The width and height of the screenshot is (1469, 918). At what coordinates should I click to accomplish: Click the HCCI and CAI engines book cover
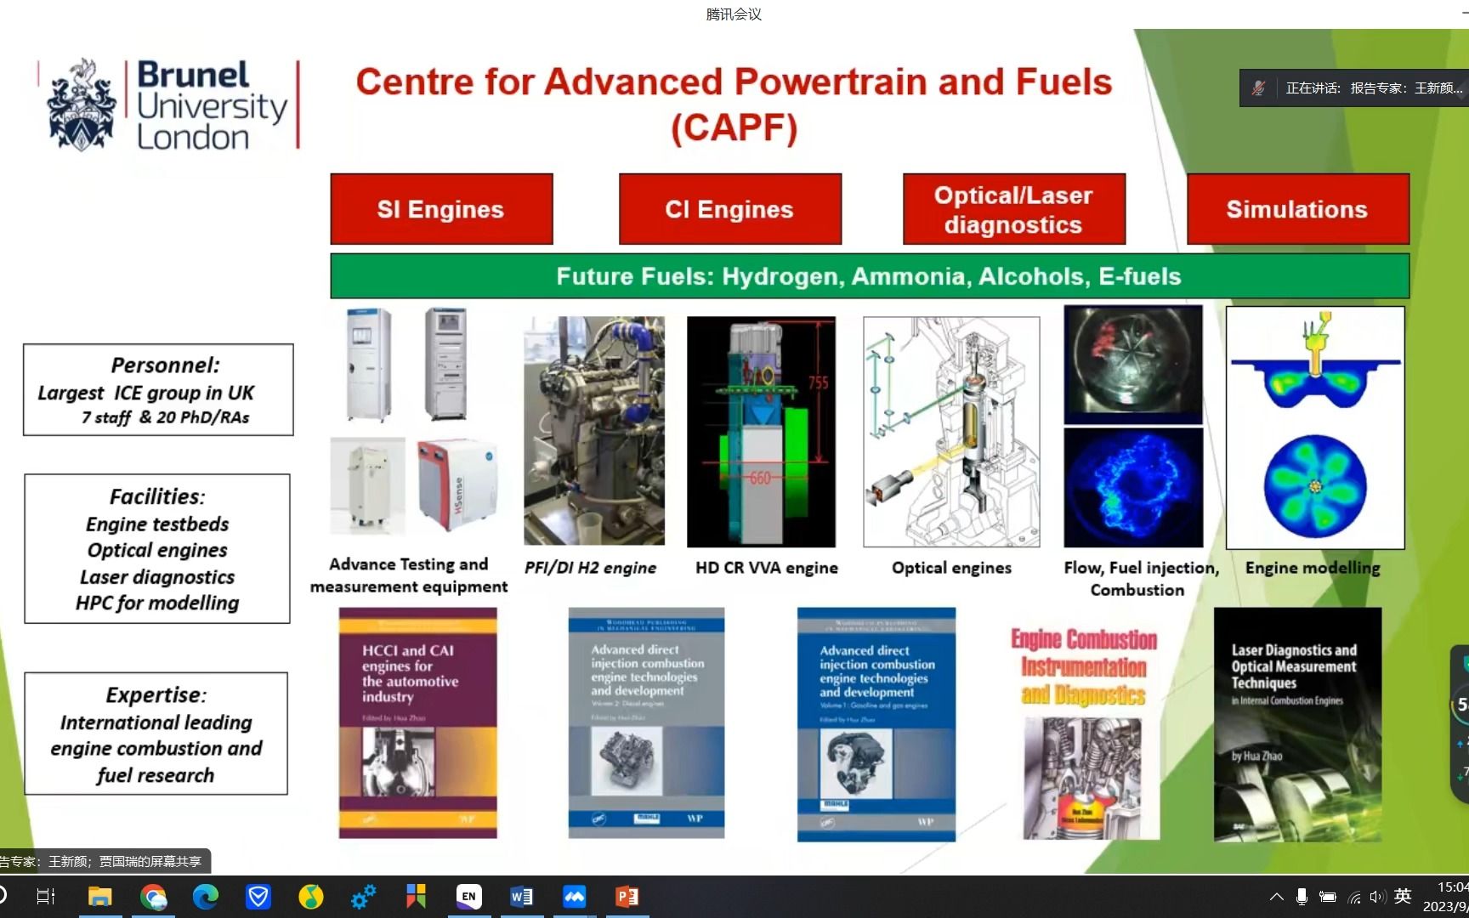click(x=417, y=723)
